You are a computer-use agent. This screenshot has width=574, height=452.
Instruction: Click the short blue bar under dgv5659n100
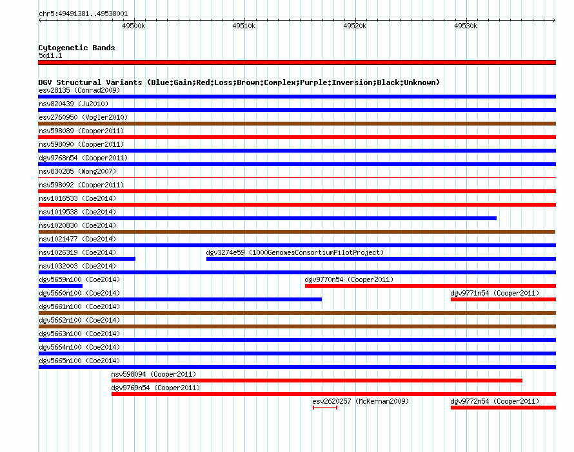61,286
